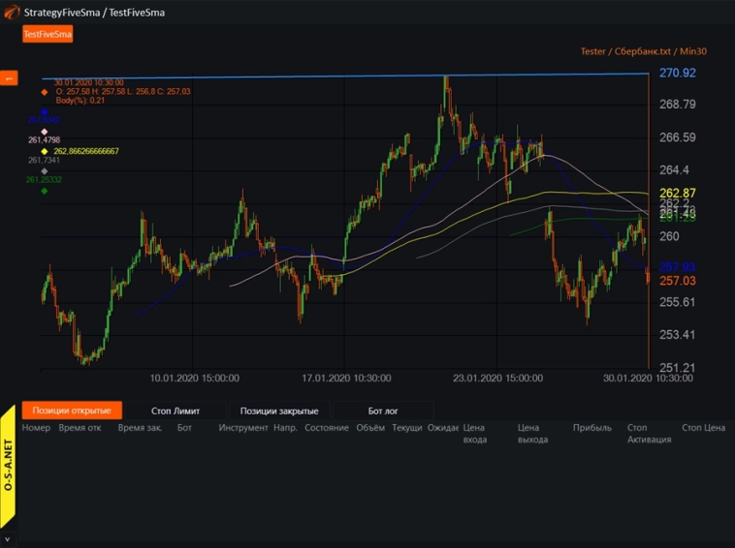The image size is (735, 548).
Task: Click the 270.92 blue price level label
Action: click(x=677, y=74)
